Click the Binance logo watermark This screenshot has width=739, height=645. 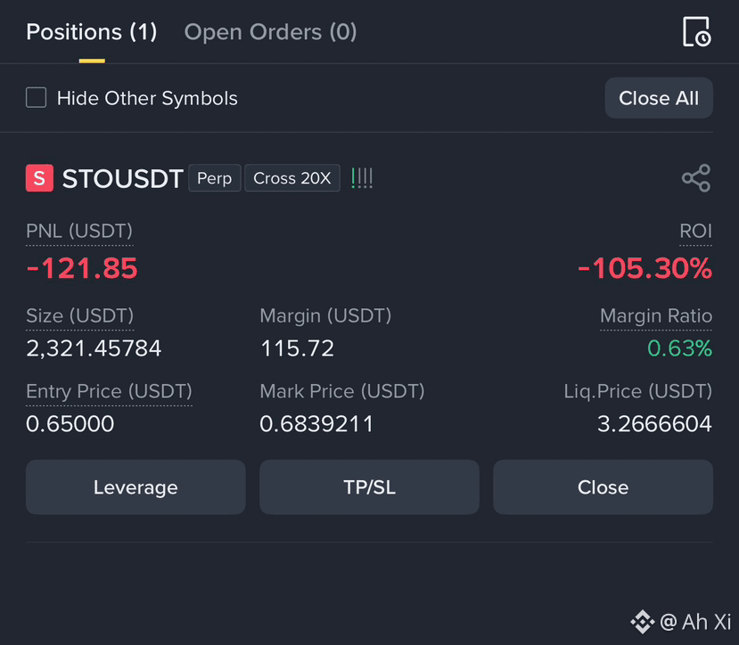tap(643, 622)
